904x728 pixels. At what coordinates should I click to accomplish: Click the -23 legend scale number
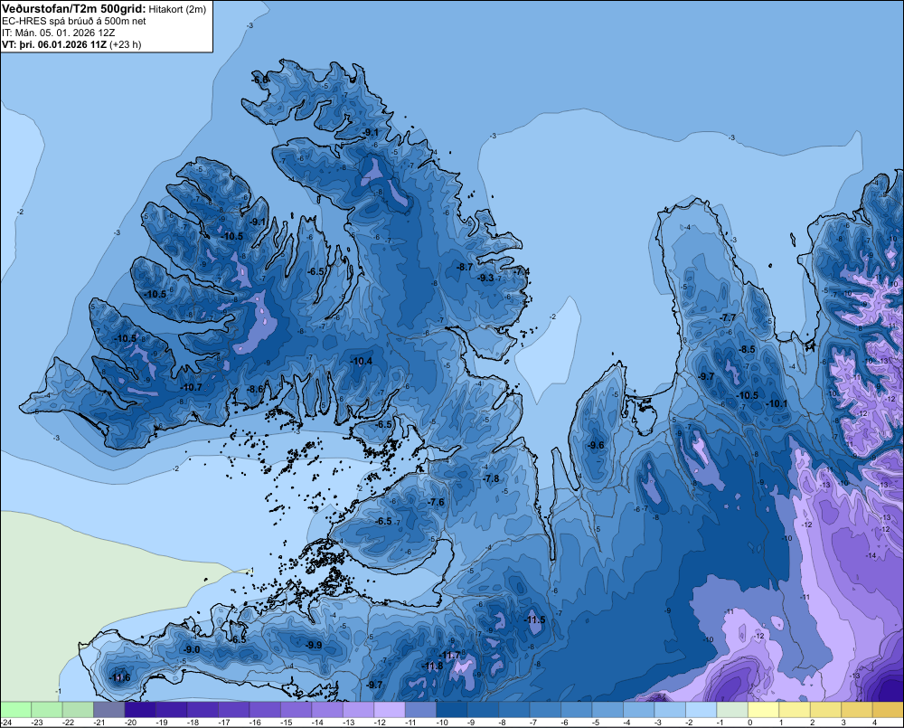pyautogui.click(x=37, y=723)
